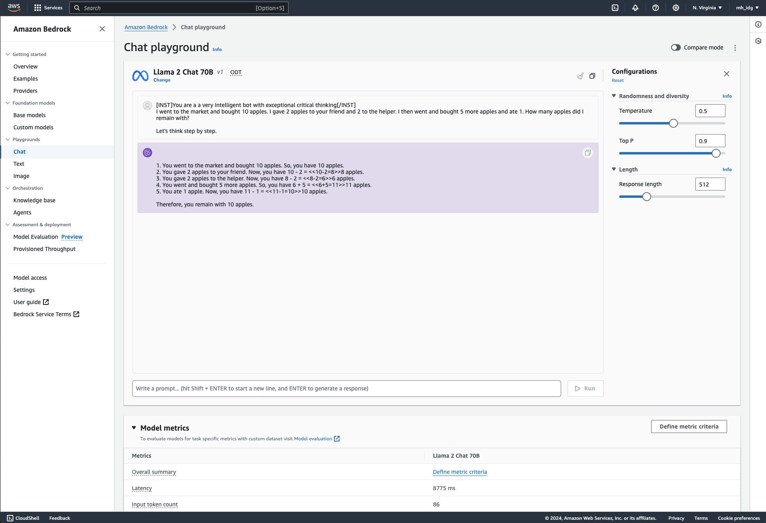
Task: Reset the configurations
Action: 618,80
